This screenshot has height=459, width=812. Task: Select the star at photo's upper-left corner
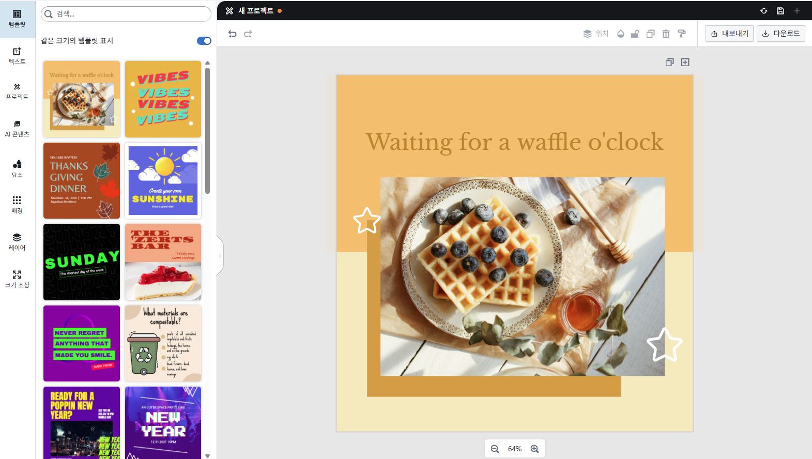pos(367,221)
